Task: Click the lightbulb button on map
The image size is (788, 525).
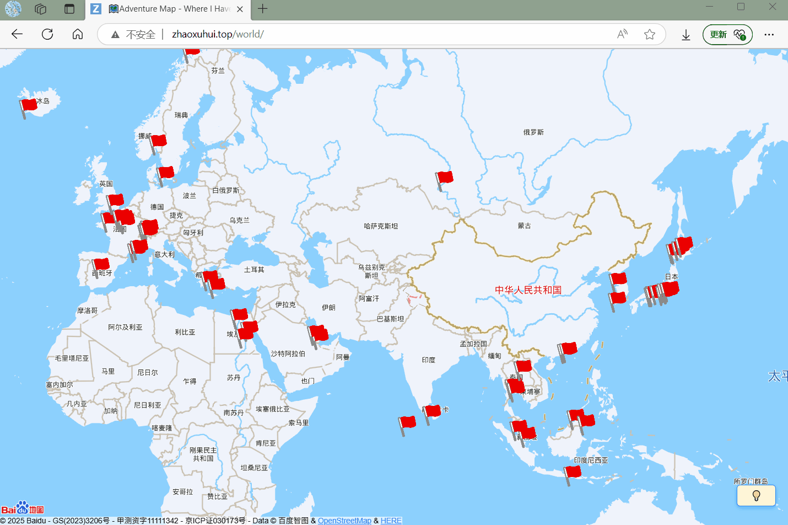Action: tap(756, 495)
